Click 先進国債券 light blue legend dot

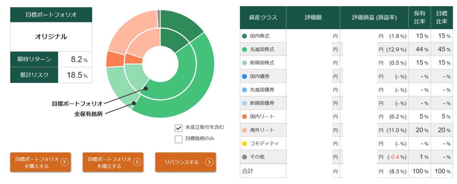pos(244,90)
